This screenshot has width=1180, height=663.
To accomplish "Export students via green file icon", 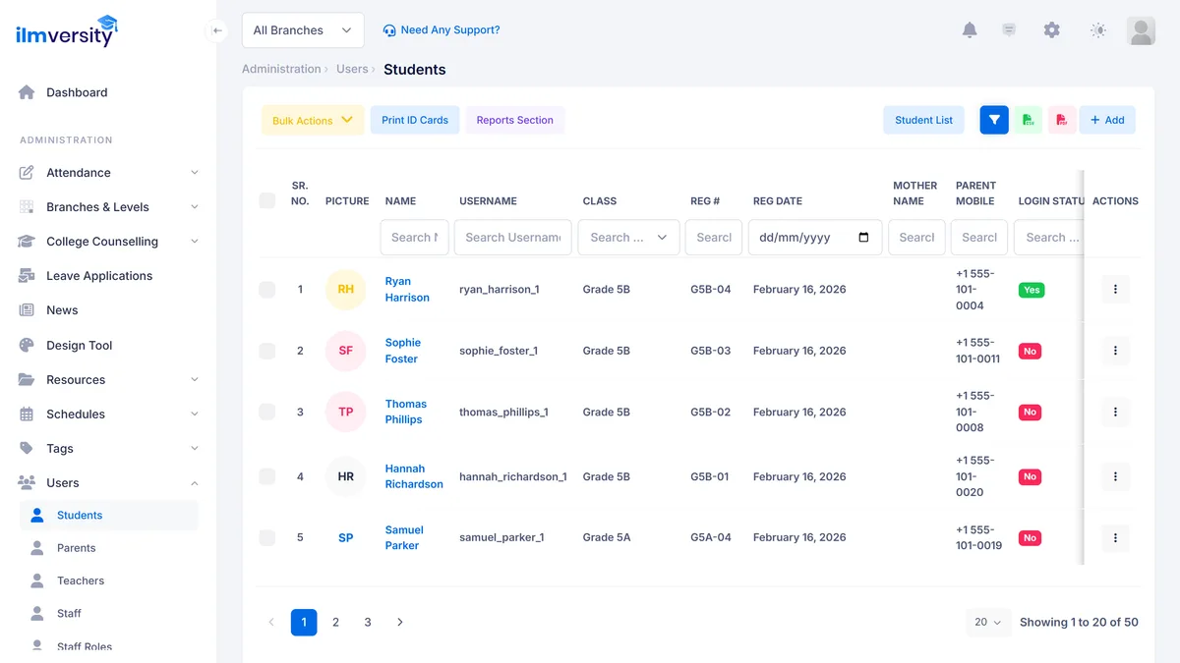I will 1029,120.
